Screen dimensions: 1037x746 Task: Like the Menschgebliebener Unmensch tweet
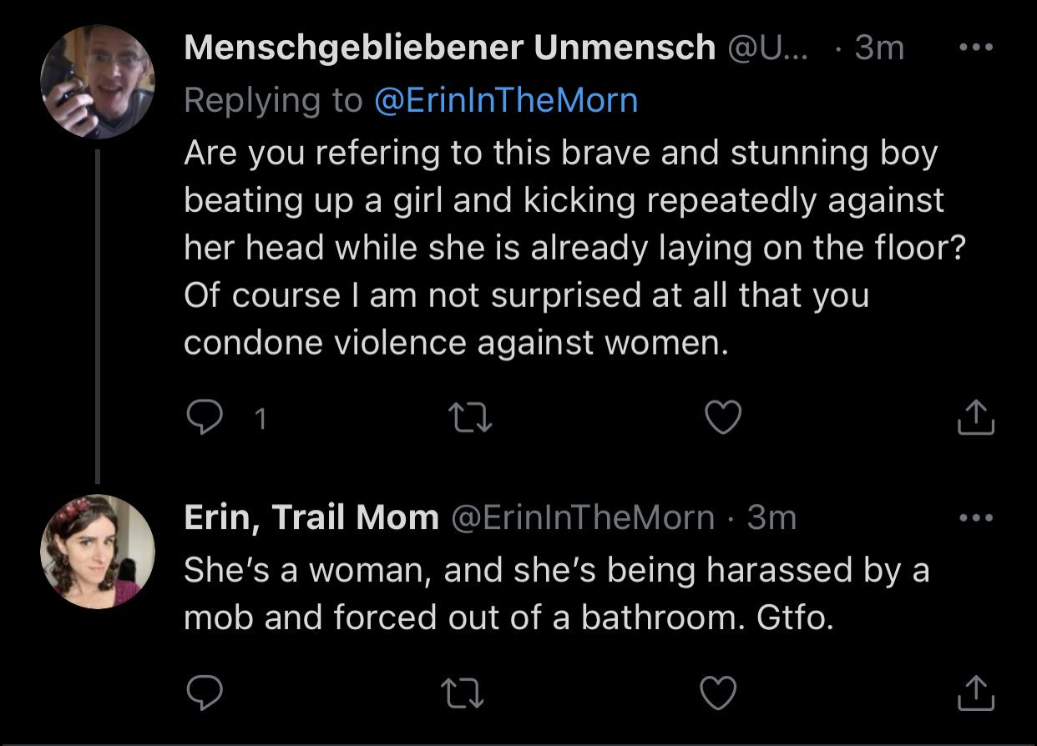pyautogui.click(x=723, y=417)
